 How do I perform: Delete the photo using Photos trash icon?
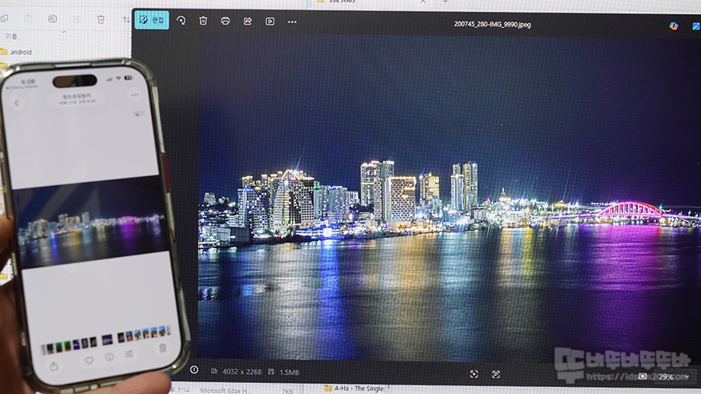point(203,20)
